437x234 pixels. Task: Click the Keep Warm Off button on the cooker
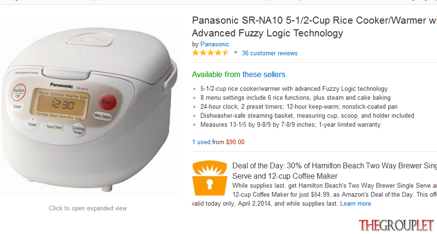[18, 93]
